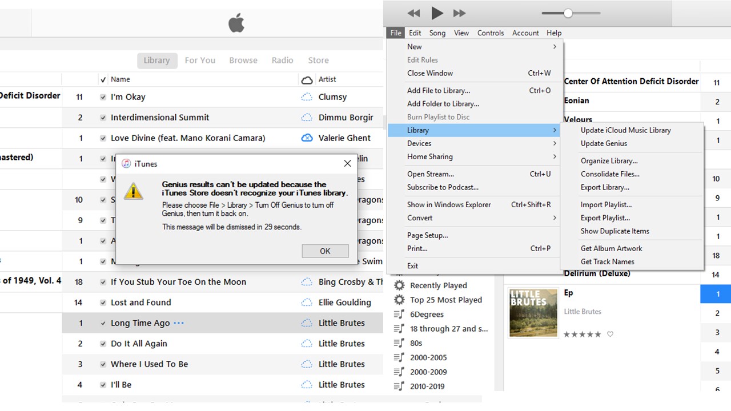This screenshot has width=731, height=411.
Task: Click the gear icon beside Top 25 Most Played
Action: [399, 300]
